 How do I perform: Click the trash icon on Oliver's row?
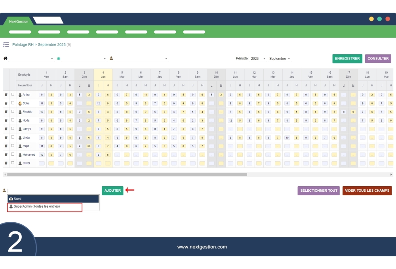(x=6, y=163)
